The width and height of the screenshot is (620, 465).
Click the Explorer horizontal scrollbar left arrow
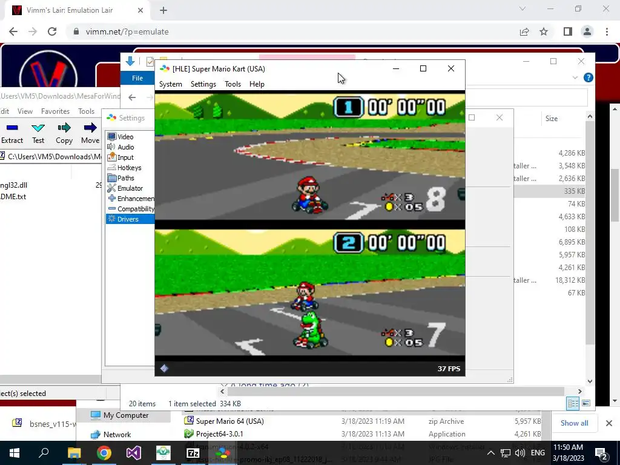pyautogui.click(x=222, y=392)
